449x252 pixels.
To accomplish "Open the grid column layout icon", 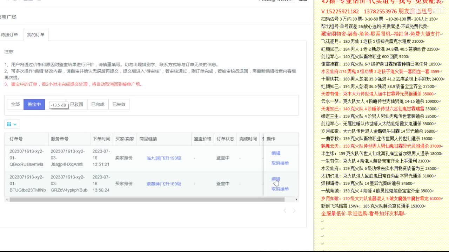I will tap(10, 124).
